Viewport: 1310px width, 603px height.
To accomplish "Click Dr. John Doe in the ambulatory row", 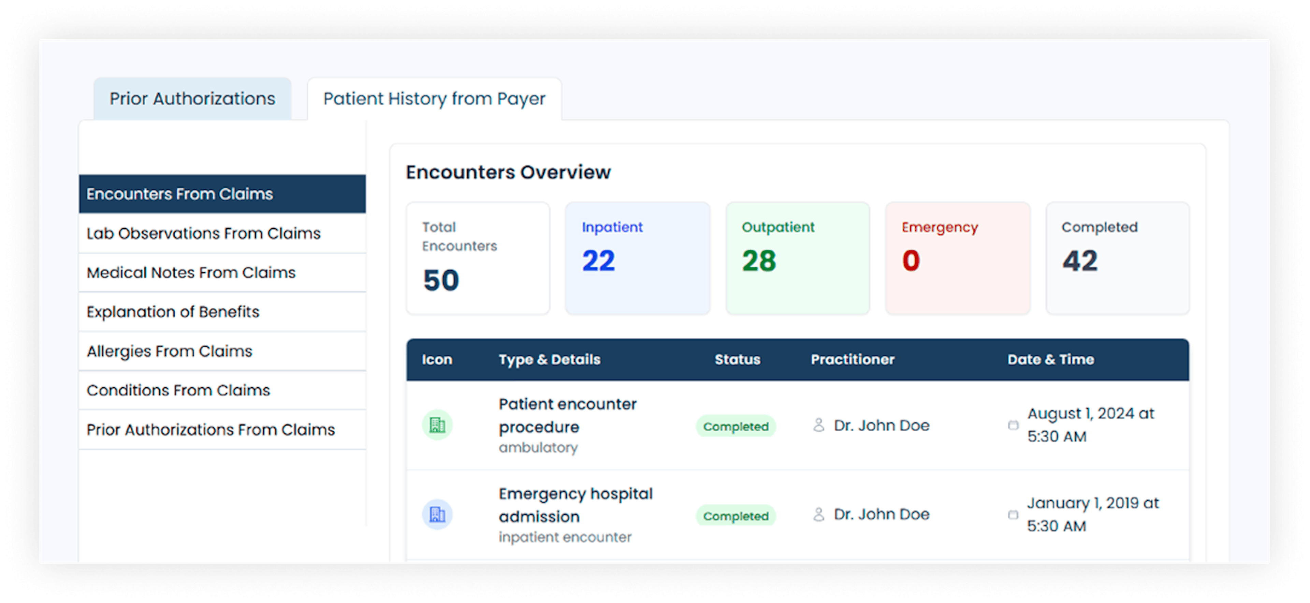I will pos(881,426).
